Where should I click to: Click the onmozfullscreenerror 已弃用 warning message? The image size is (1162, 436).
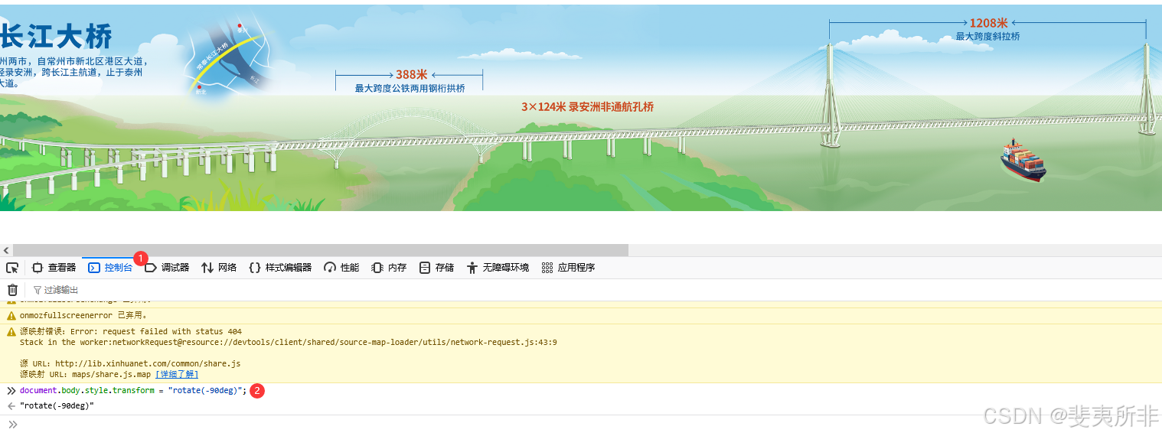[x=83, y=314]
